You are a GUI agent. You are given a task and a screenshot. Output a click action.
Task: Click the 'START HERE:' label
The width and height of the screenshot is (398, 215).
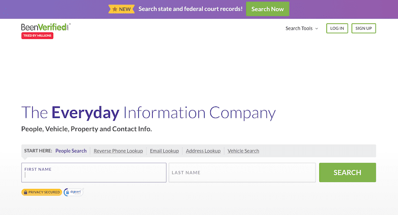tap(38, 151)
